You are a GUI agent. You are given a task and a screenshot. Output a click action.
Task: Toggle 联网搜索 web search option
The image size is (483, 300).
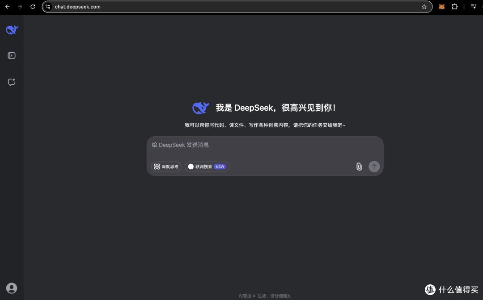[207, 167]
